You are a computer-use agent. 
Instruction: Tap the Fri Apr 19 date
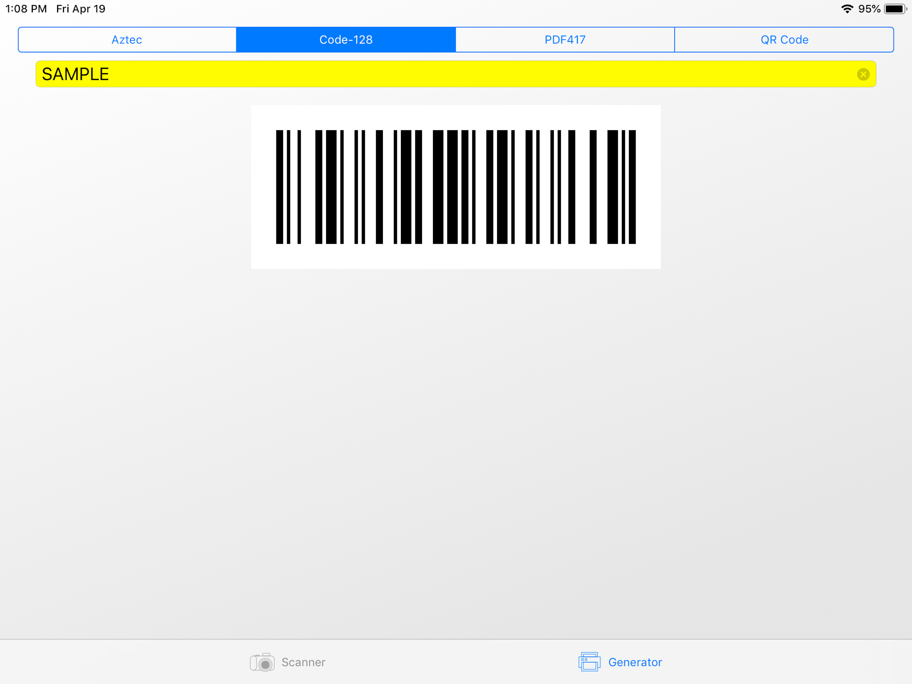81,9
